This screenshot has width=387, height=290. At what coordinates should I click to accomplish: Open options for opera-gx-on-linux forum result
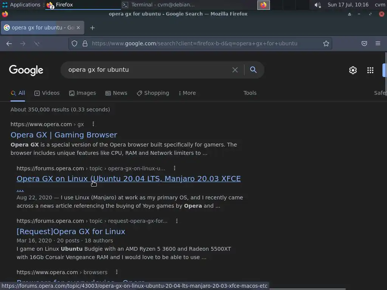click(175, 168)
